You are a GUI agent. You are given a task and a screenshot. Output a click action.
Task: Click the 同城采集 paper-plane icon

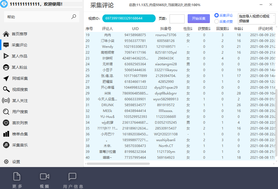coord(6,78)
